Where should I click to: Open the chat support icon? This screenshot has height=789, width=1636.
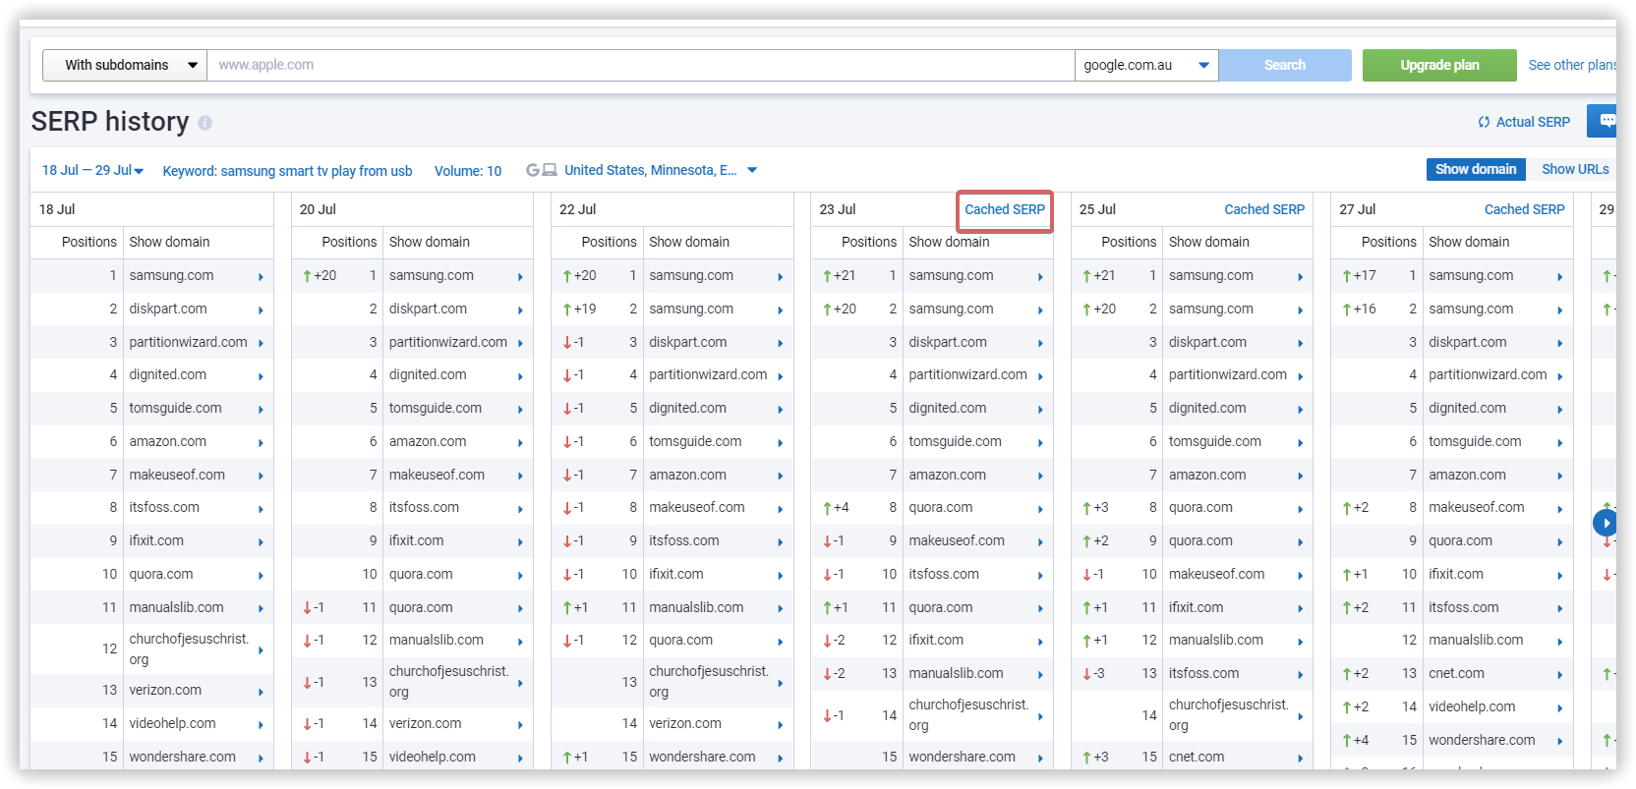[1607, 121]
